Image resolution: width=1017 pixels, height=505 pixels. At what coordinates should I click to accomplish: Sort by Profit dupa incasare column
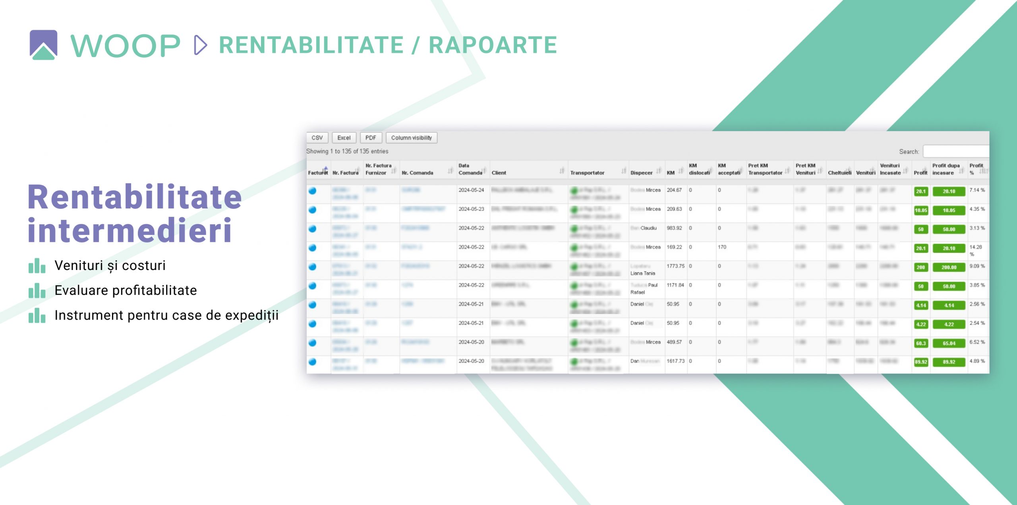(949, 170)
